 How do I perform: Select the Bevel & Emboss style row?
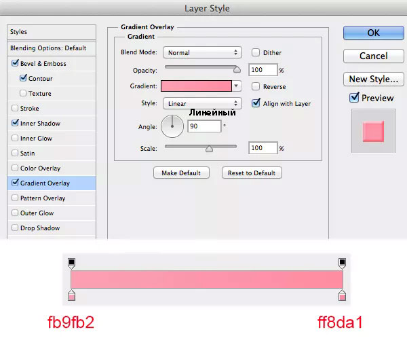[x=52, y=63]
